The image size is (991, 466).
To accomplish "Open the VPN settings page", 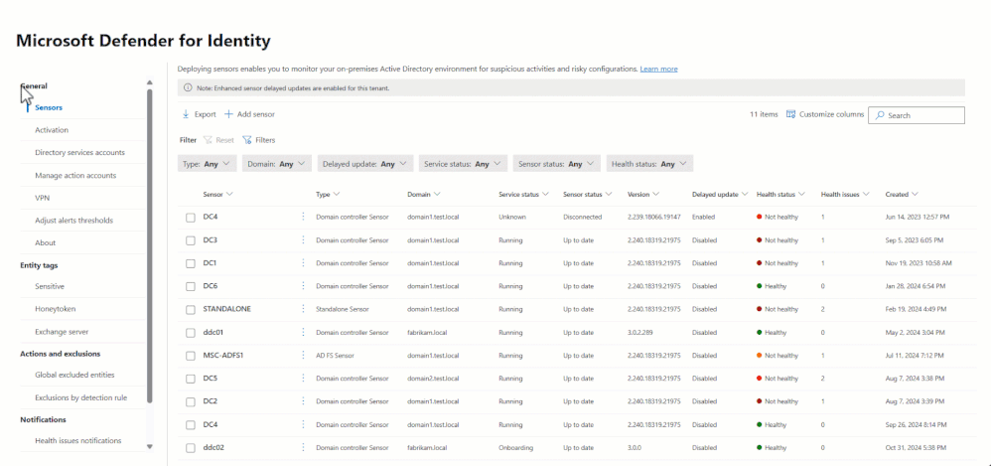I will pos(43,198).
